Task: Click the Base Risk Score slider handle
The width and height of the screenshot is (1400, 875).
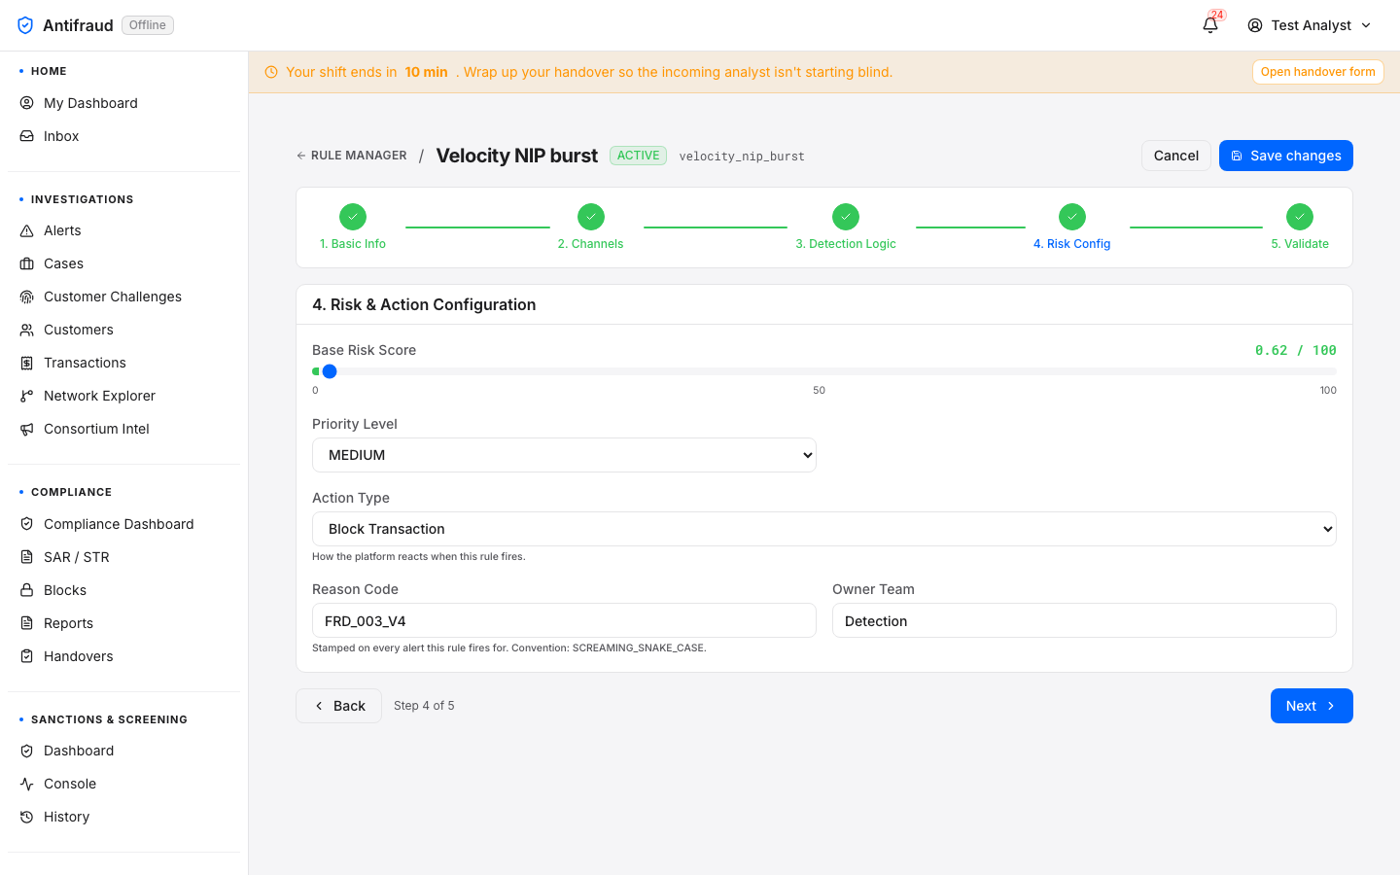Action: click(330, 371)
